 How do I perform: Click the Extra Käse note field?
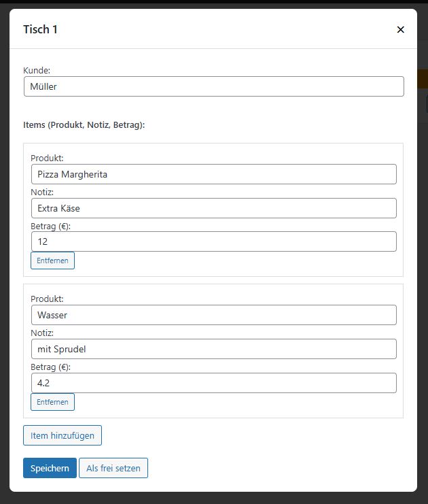click(x=213, y=208)
